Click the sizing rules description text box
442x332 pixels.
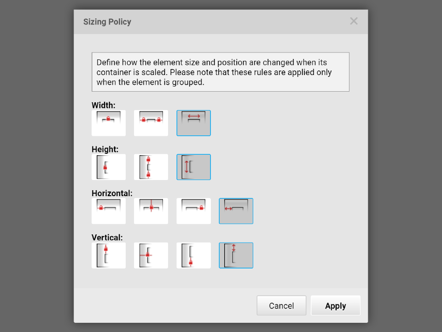click(x=220, y=72)
